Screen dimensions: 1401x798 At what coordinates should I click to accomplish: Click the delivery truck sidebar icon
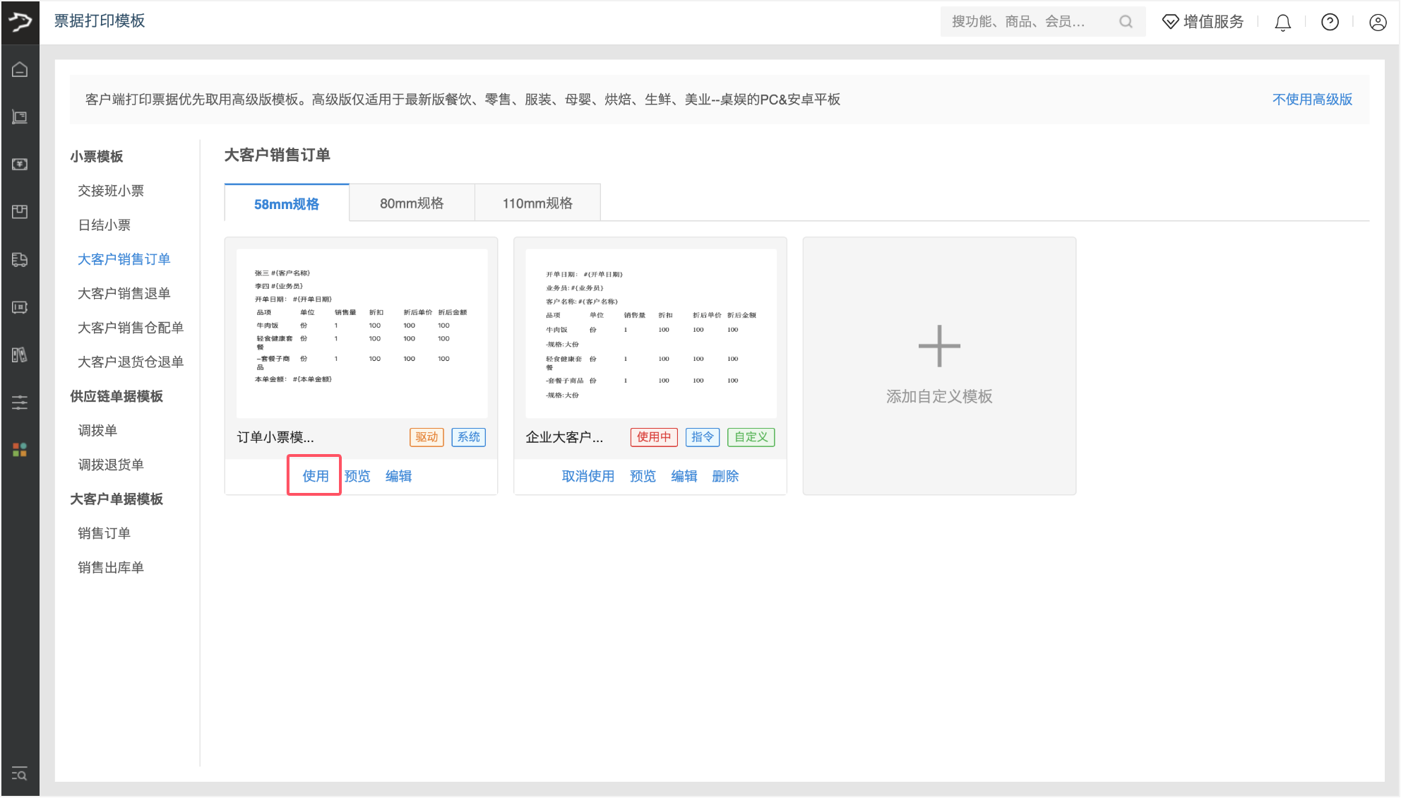tap(20, 260)
